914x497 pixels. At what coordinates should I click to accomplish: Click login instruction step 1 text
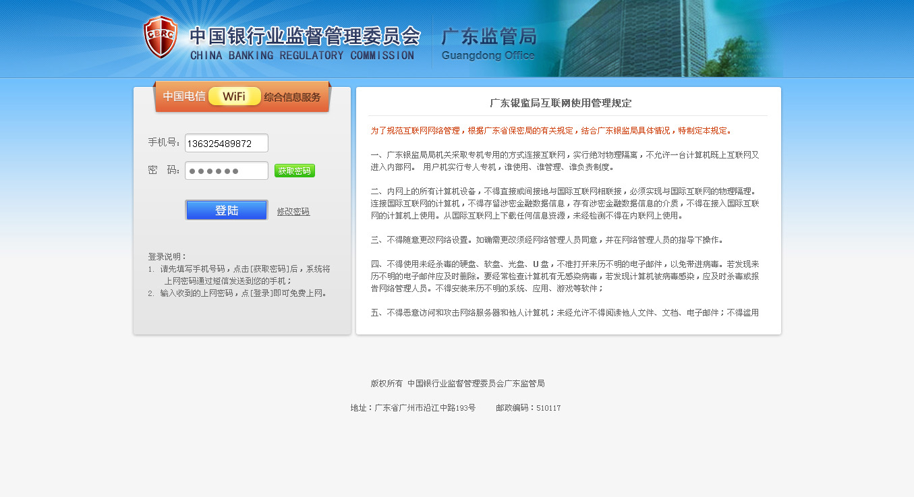pyautogui.click(x=239, y=274)
